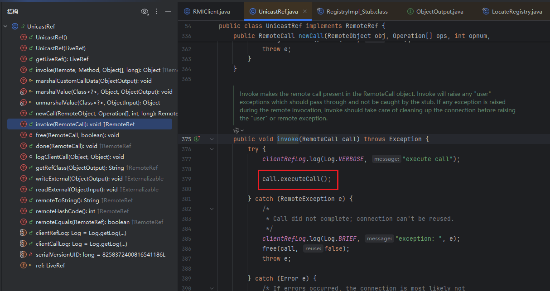Fold the try block at line 376
550x291 pixels.
(212, 149)
